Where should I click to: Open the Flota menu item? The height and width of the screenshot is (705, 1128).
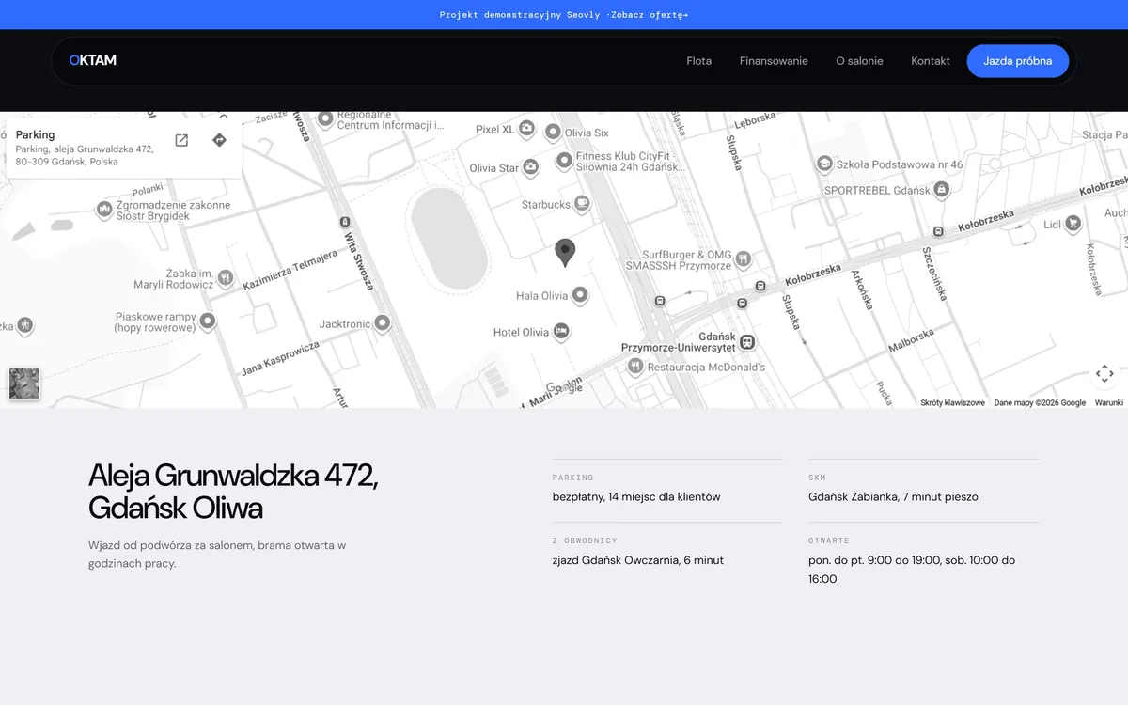point(699,61)
